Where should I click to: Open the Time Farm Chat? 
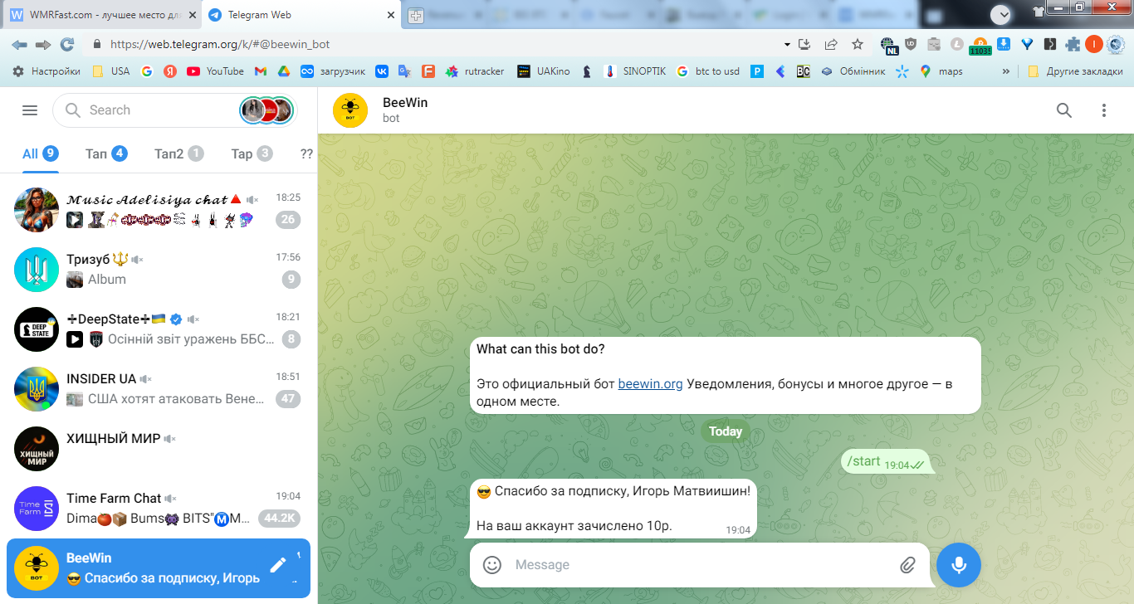tap(159, 509)
